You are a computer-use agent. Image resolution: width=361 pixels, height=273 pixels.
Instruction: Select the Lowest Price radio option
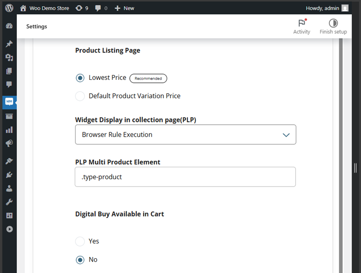80,78
